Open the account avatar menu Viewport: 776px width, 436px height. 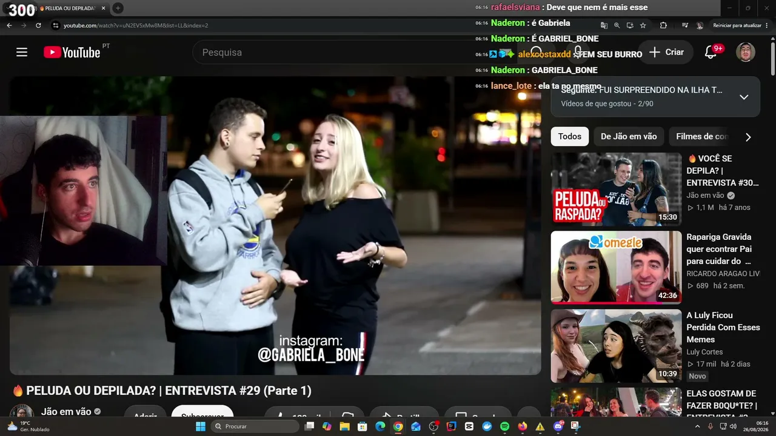click(x=745, y=52)
